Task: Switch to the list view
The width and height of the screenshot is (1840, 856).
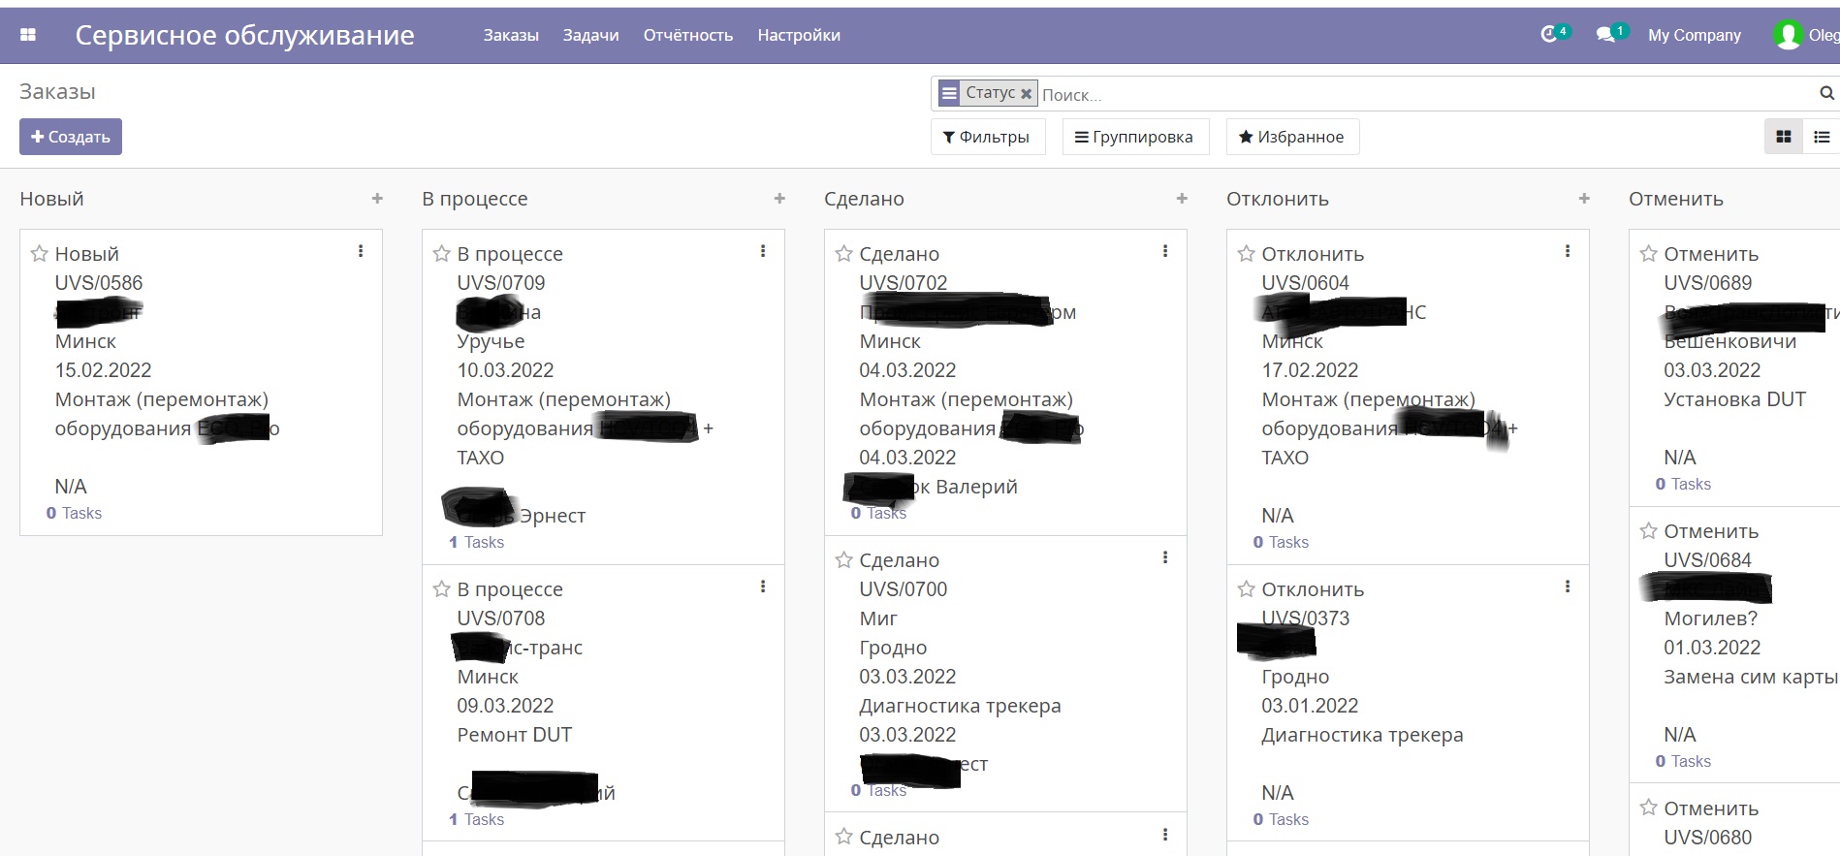Action: click(x=1822, y=138)
